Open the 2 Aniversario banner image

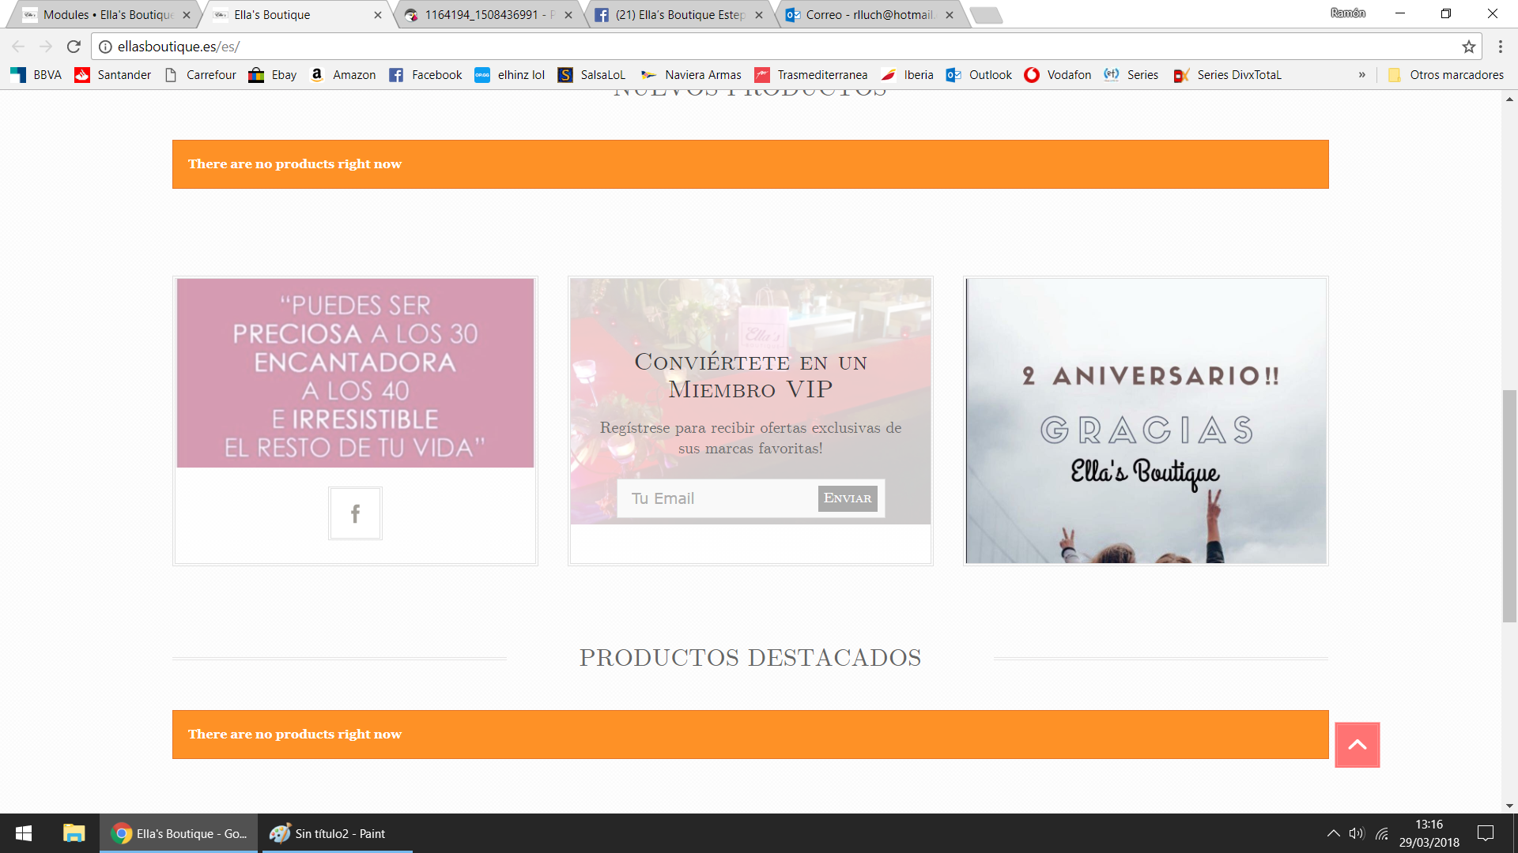[x=1146, y=420]
